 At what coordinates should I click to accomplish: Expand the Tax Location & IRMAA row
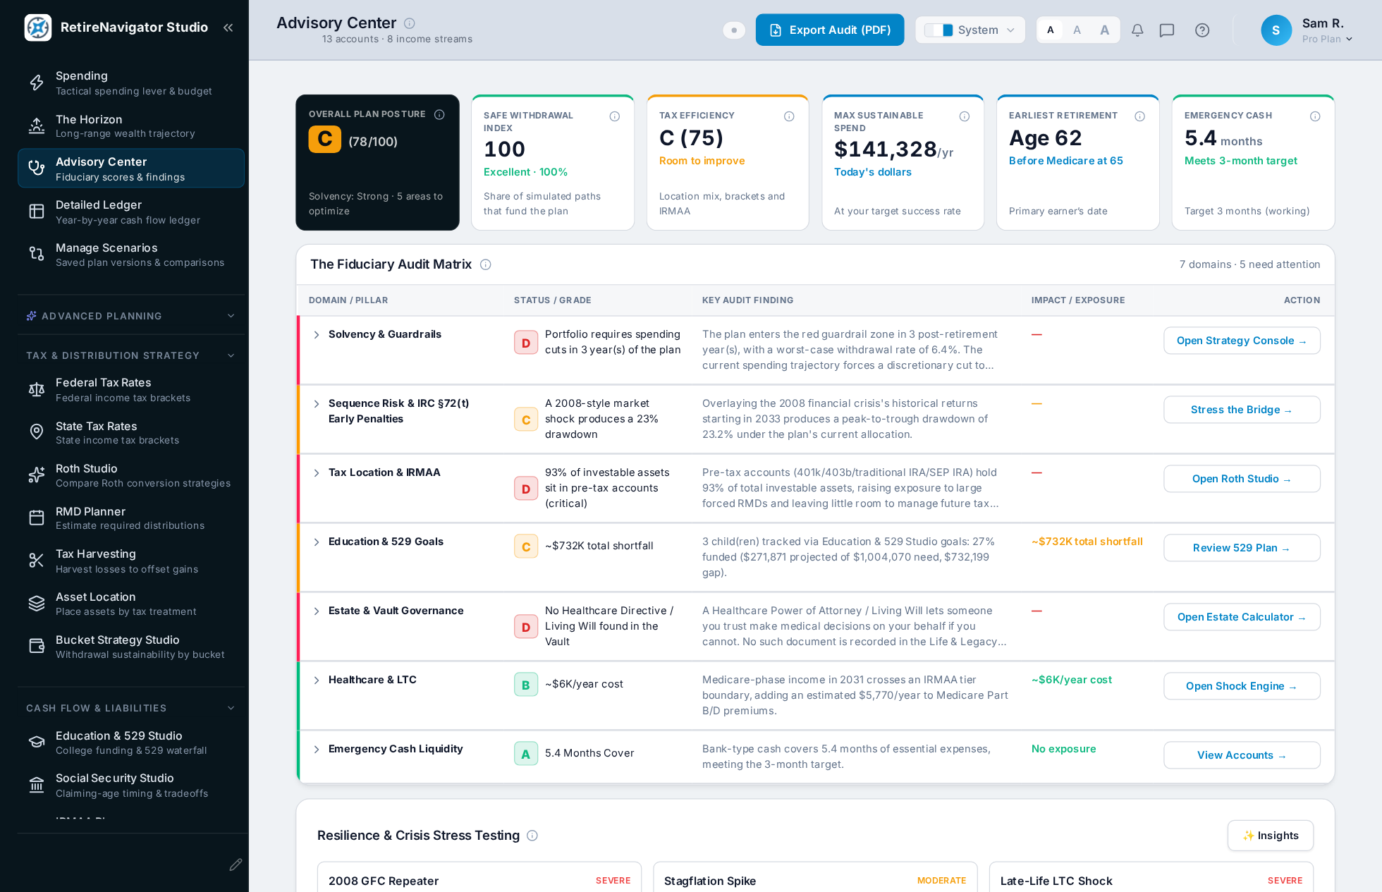tap(317, 473)
